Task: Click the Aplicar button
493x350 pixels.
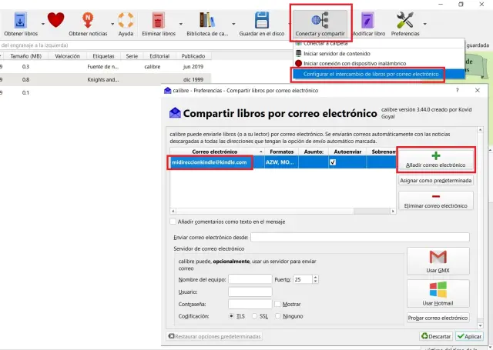Action: coord(469,336)
